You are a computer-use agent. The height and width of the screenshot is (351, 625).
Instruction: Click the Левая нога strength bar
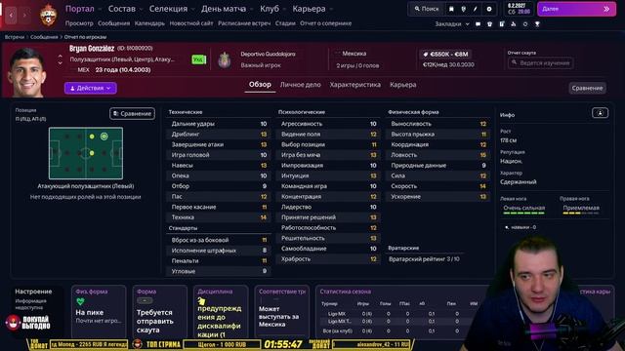click(523, 213)
